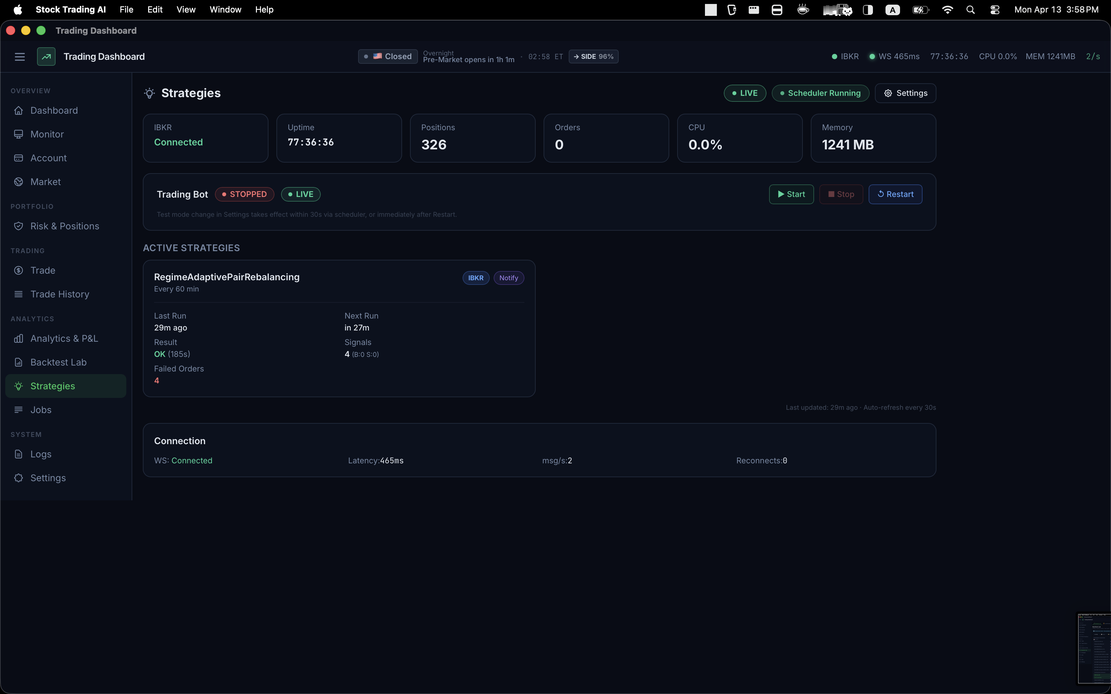Click the battery charging indicator in menu bar
Viewport: 1111px width, 694px height.
tap(920, 9)
